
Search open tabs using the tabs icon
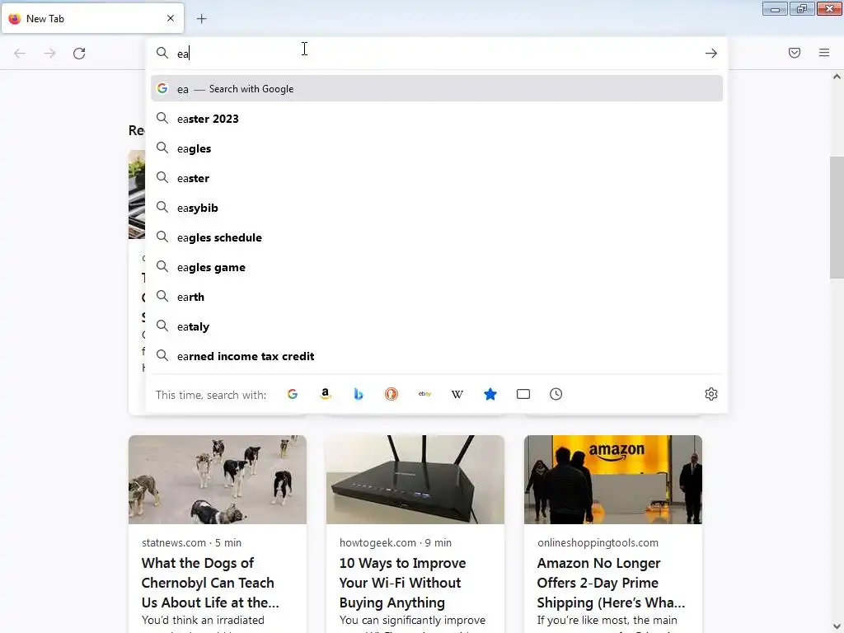click(x=523, y=394)
